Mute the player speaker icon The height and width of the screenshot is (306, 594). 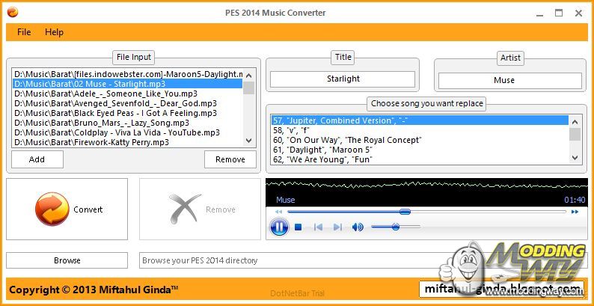tap(358, 227)
